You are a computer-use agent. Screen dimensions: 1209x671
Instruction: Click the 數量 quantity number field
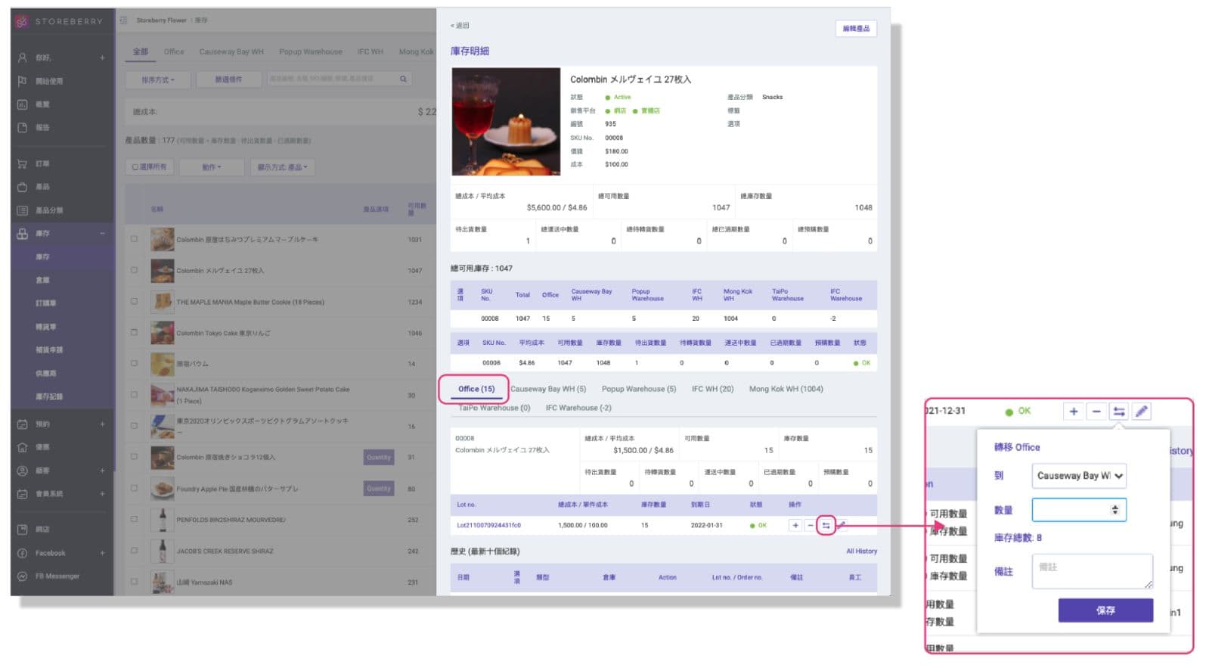pos(1079,510)
